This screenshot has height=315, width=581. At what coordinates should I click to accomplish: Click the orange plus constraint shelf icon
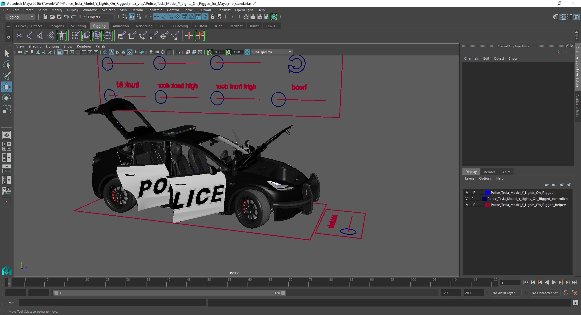pyautogui.click(x=189, y=36)
